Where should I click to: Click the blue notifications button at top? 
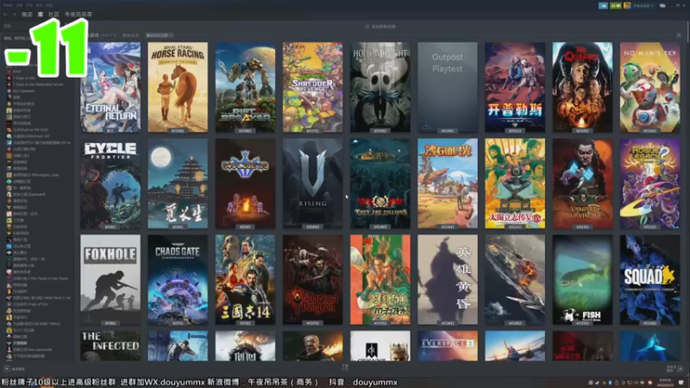pos(603,6)
